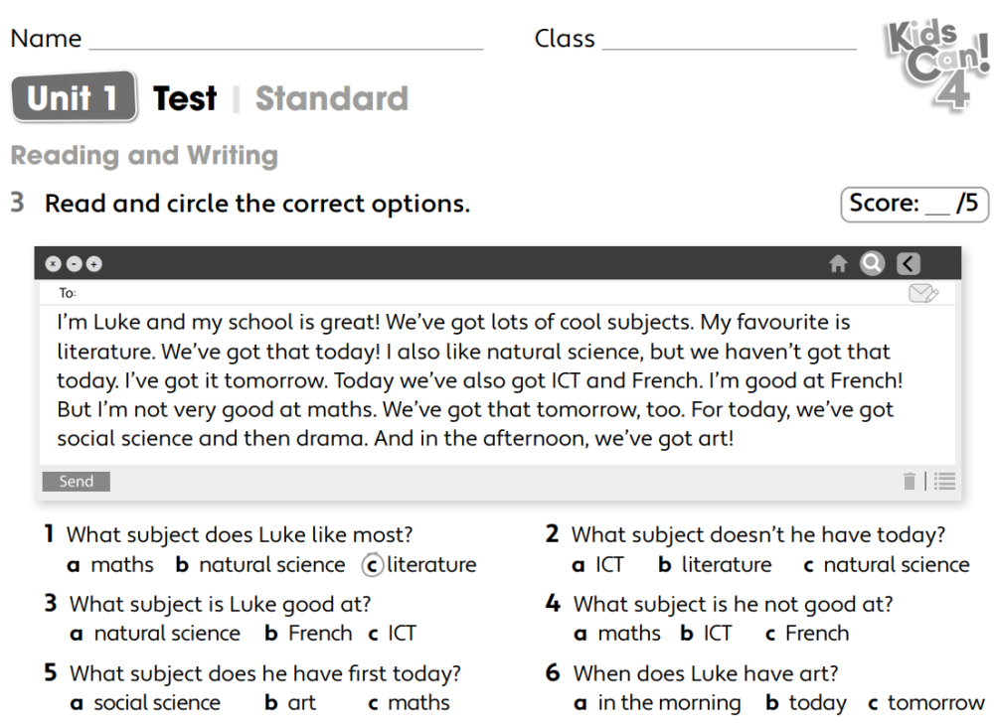This screenshot has width=994, height=726.
Task: Select option b today in question 6
Action: click(806, 703)
